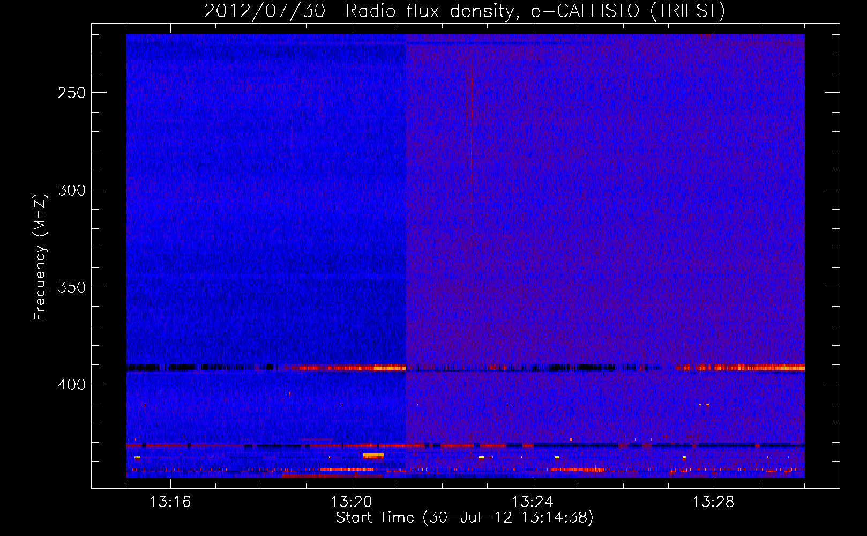Click the 13:28 time tick label
The height and width of the screenshot is (536, 867).
pos(713,502)
